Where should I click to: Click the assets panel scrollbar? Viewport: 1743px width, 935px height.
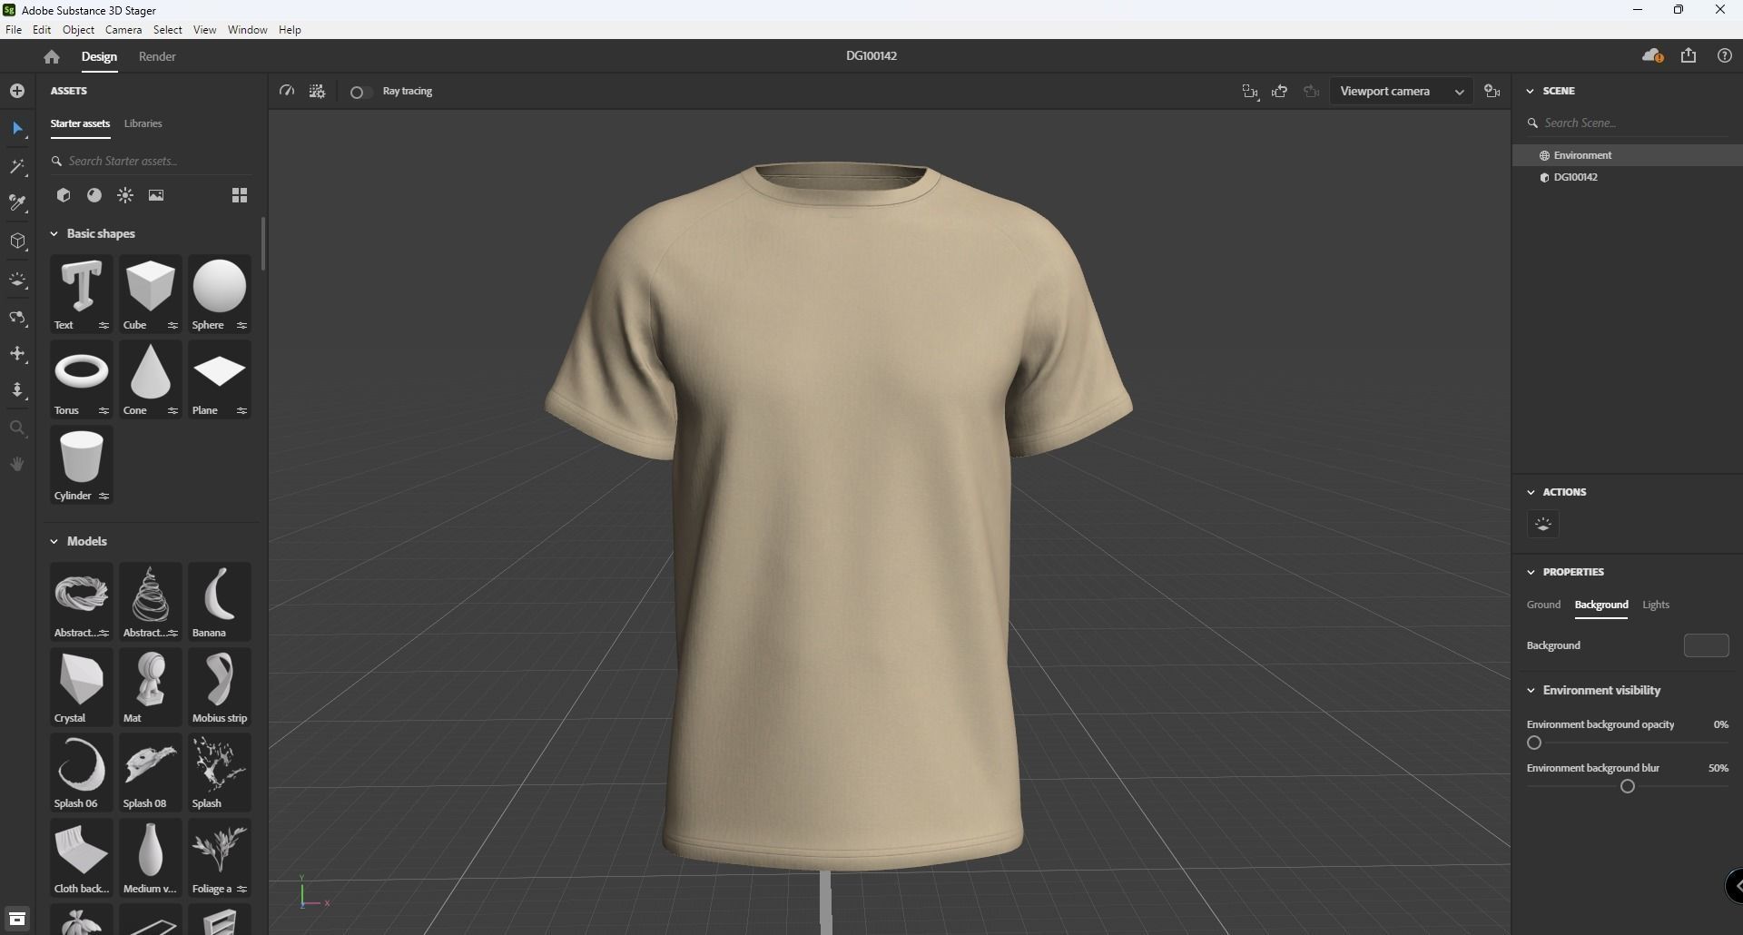(263, 243)
